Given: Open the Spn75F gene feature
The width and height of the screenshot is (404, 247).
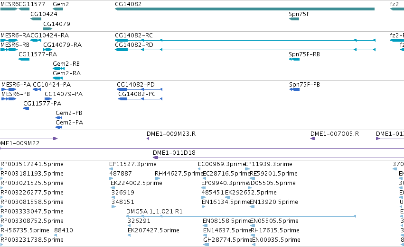Looking at the screenshot, I should [294, 19].
